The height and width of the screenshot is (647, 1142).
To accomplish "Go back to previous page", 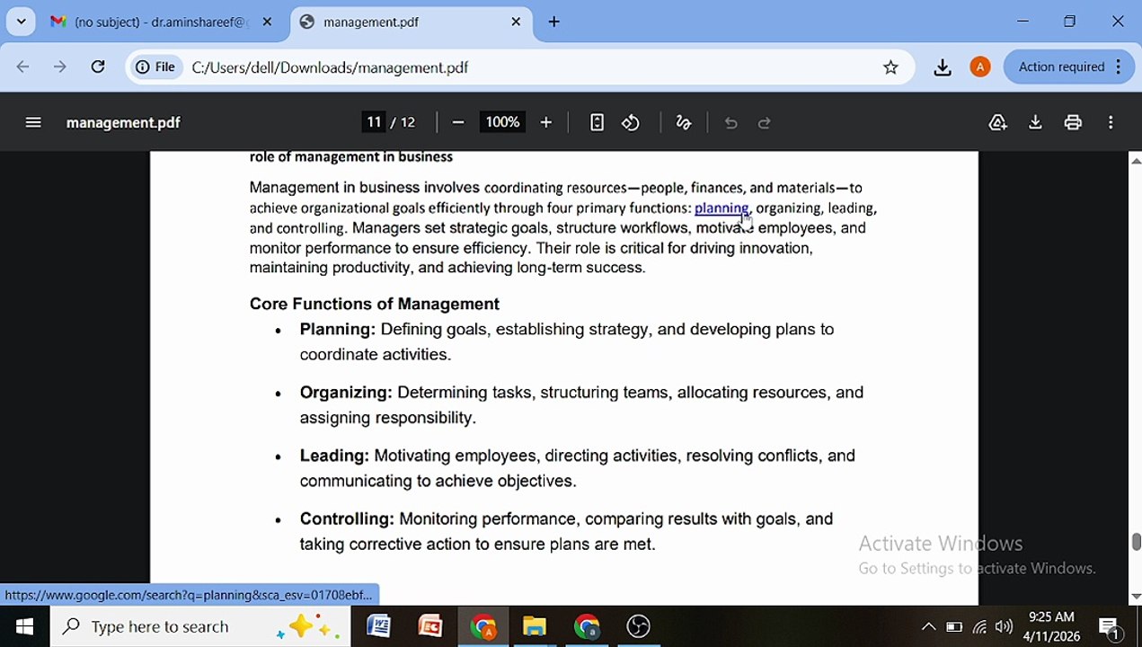I will [23, 66].
